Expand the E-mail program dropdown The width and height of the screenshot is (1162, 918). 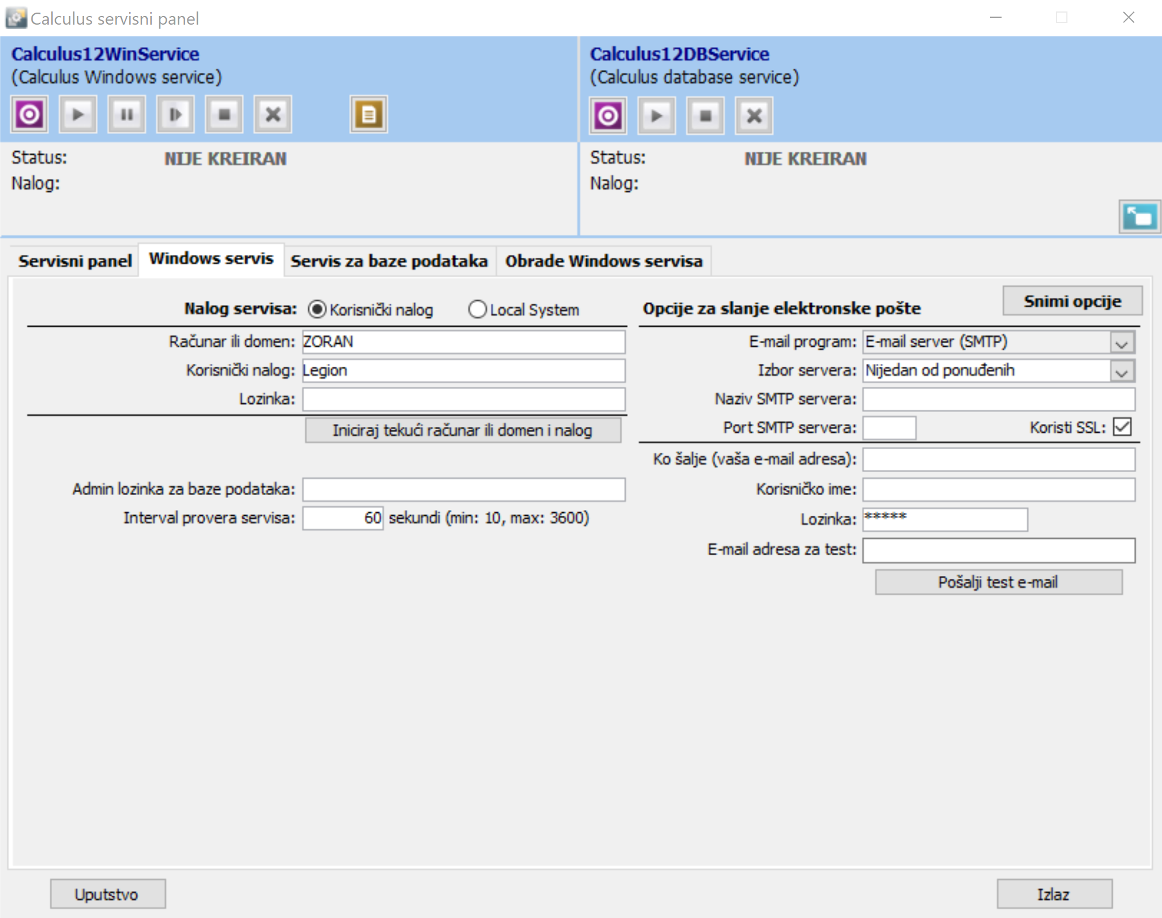(x=1121, y=343)
